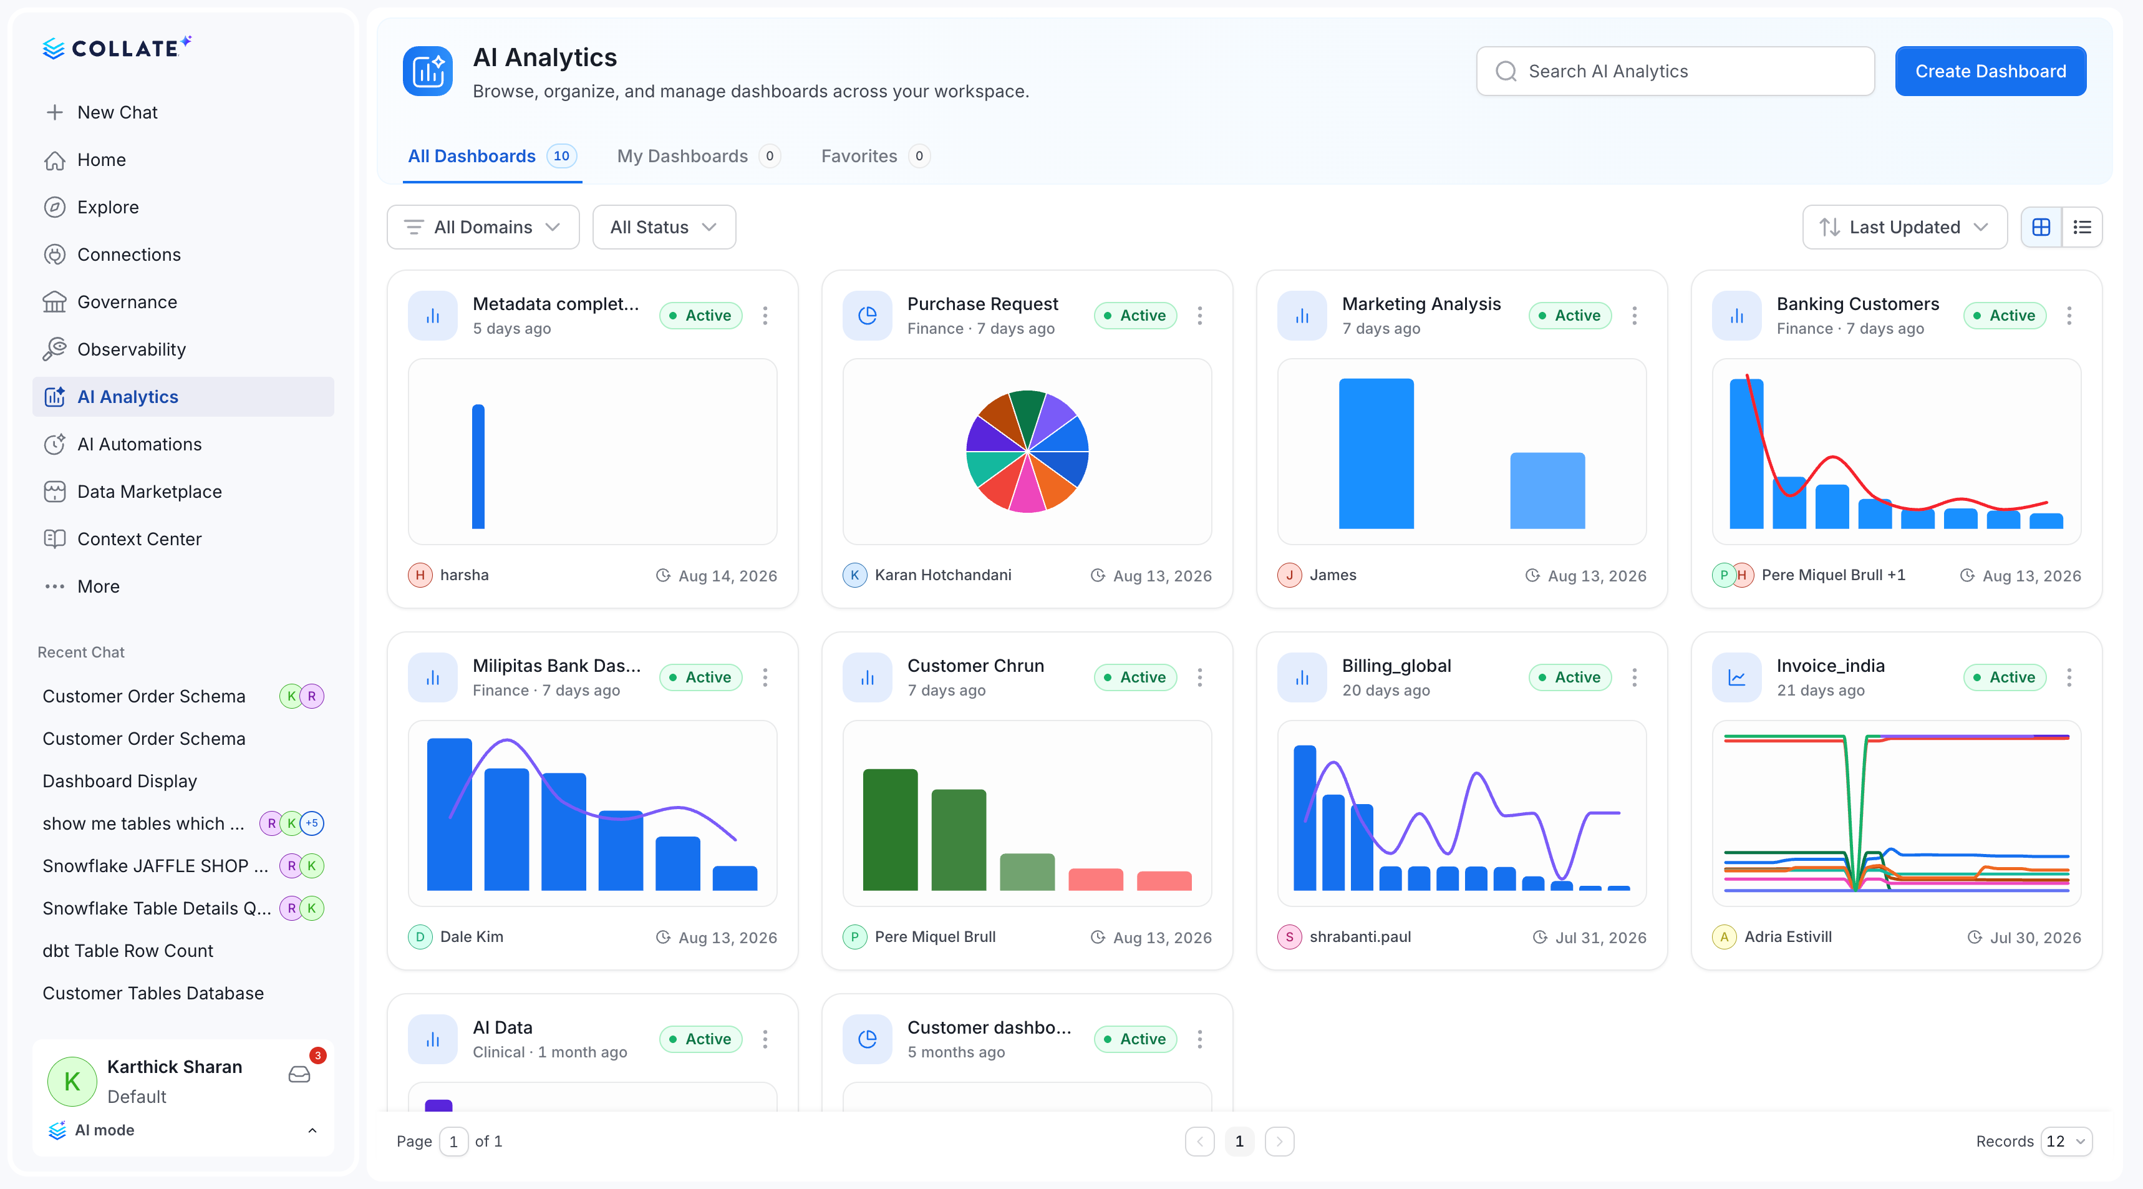This screenshot has width=2143, height=1189.
Task: Click Karthick Sharan profile avatar
Action: click(72, 1081)
